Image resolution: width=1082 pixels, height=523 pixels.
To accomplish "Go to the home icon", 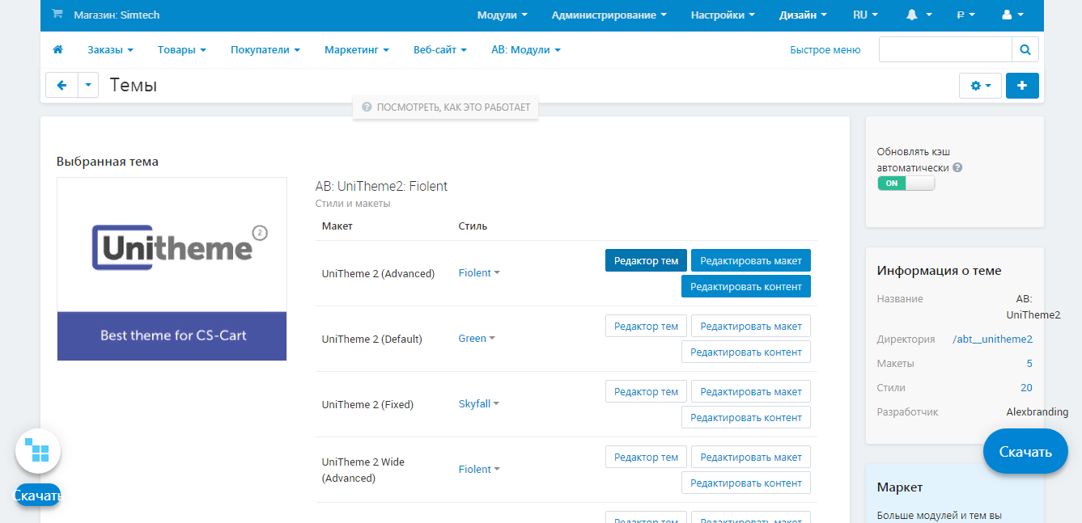I will click(x=57, y=50).
